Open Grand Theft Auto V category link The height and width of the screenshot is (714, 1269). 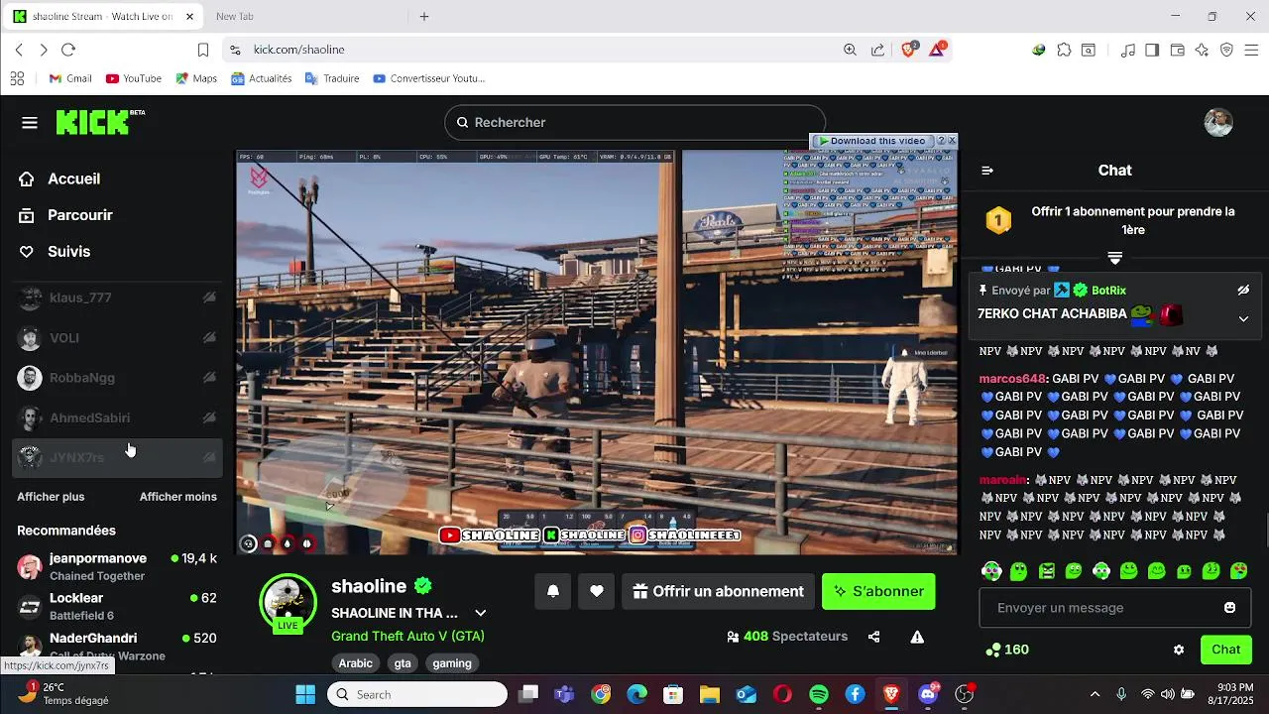click(407, 636)
